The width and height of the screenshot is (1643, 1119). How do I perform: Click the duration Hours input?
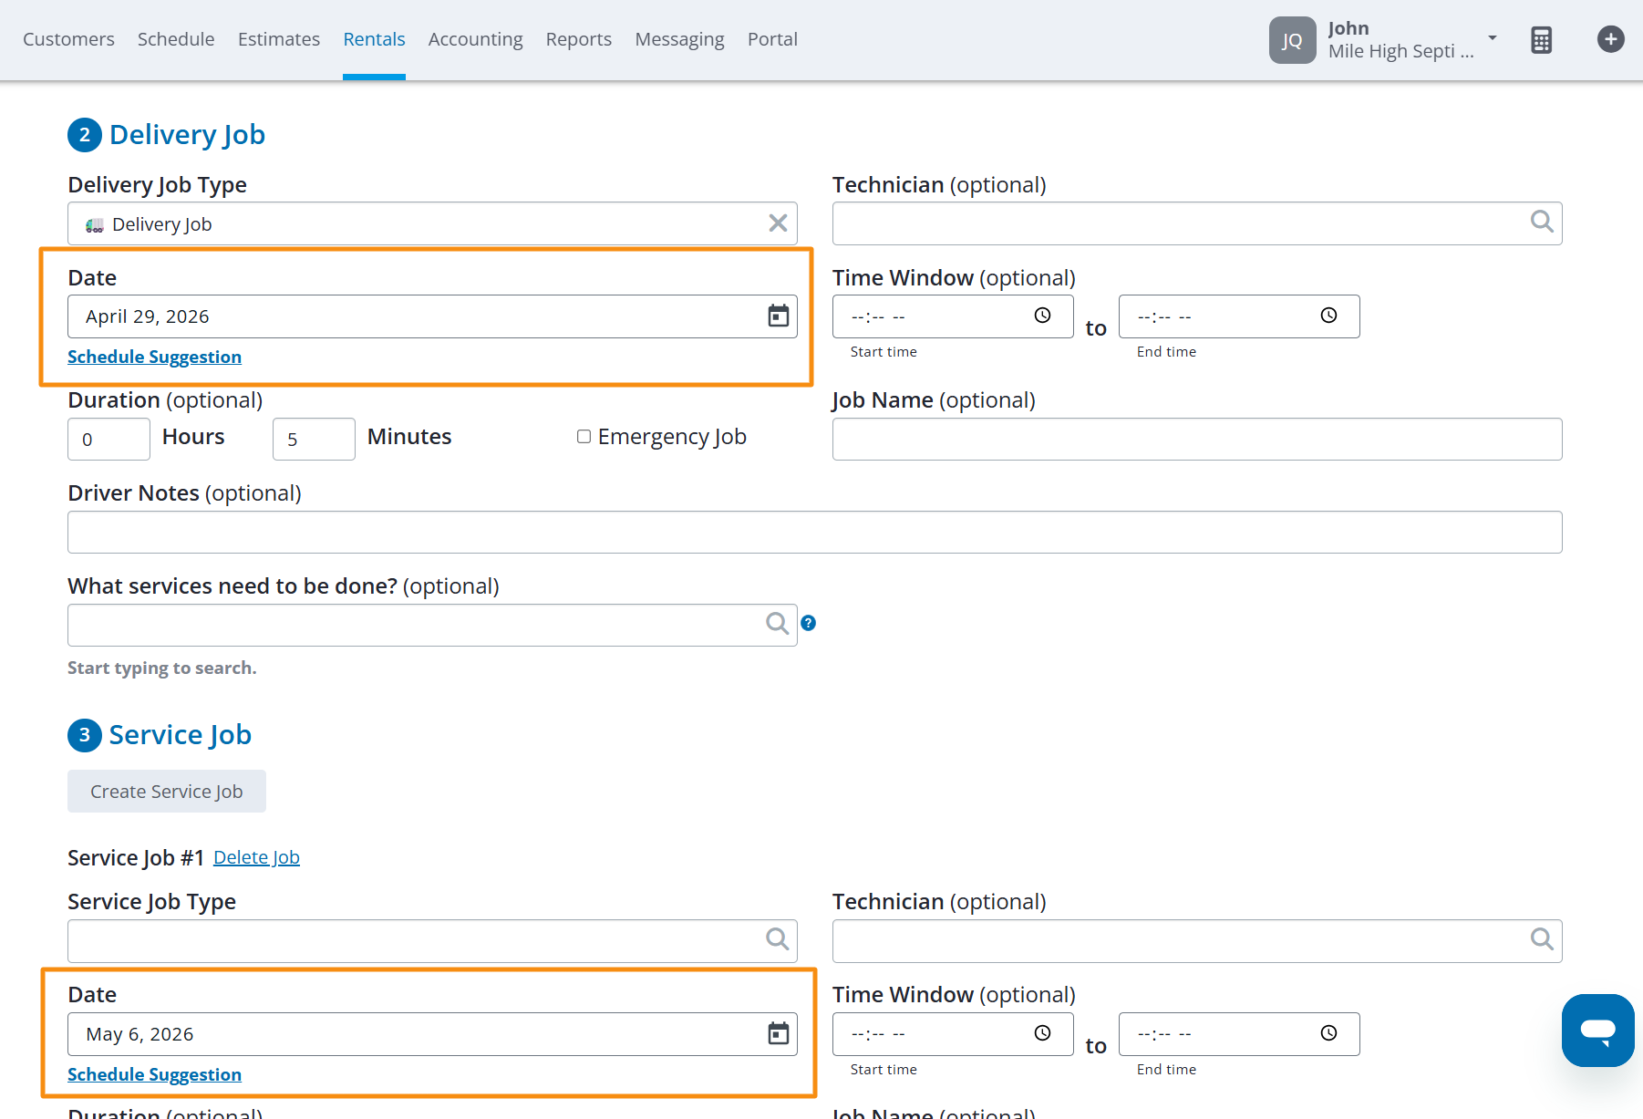click(108, 440)
